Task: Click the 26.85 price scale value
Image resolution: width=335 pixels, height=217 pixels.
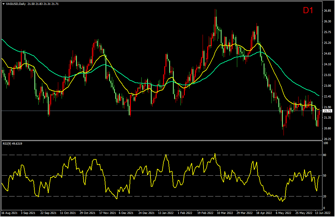Action: coord(328,11)
